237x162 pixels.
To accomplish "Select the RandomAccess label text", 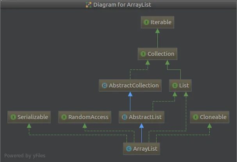I will point(88,117).
